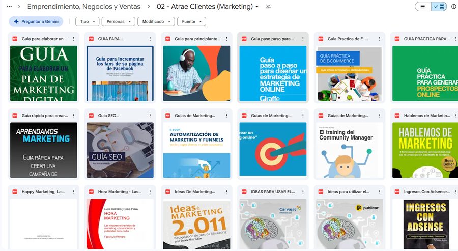Click the PDF icon of 'GUIA PRACTICA PARA...'
This screenshot has height=251, width=458.
(397, 39)
